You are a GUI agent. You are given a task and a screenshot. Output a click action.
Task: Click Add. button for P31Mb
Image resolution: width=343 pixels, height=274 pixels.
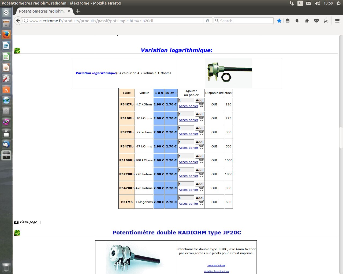pos(199,198)
